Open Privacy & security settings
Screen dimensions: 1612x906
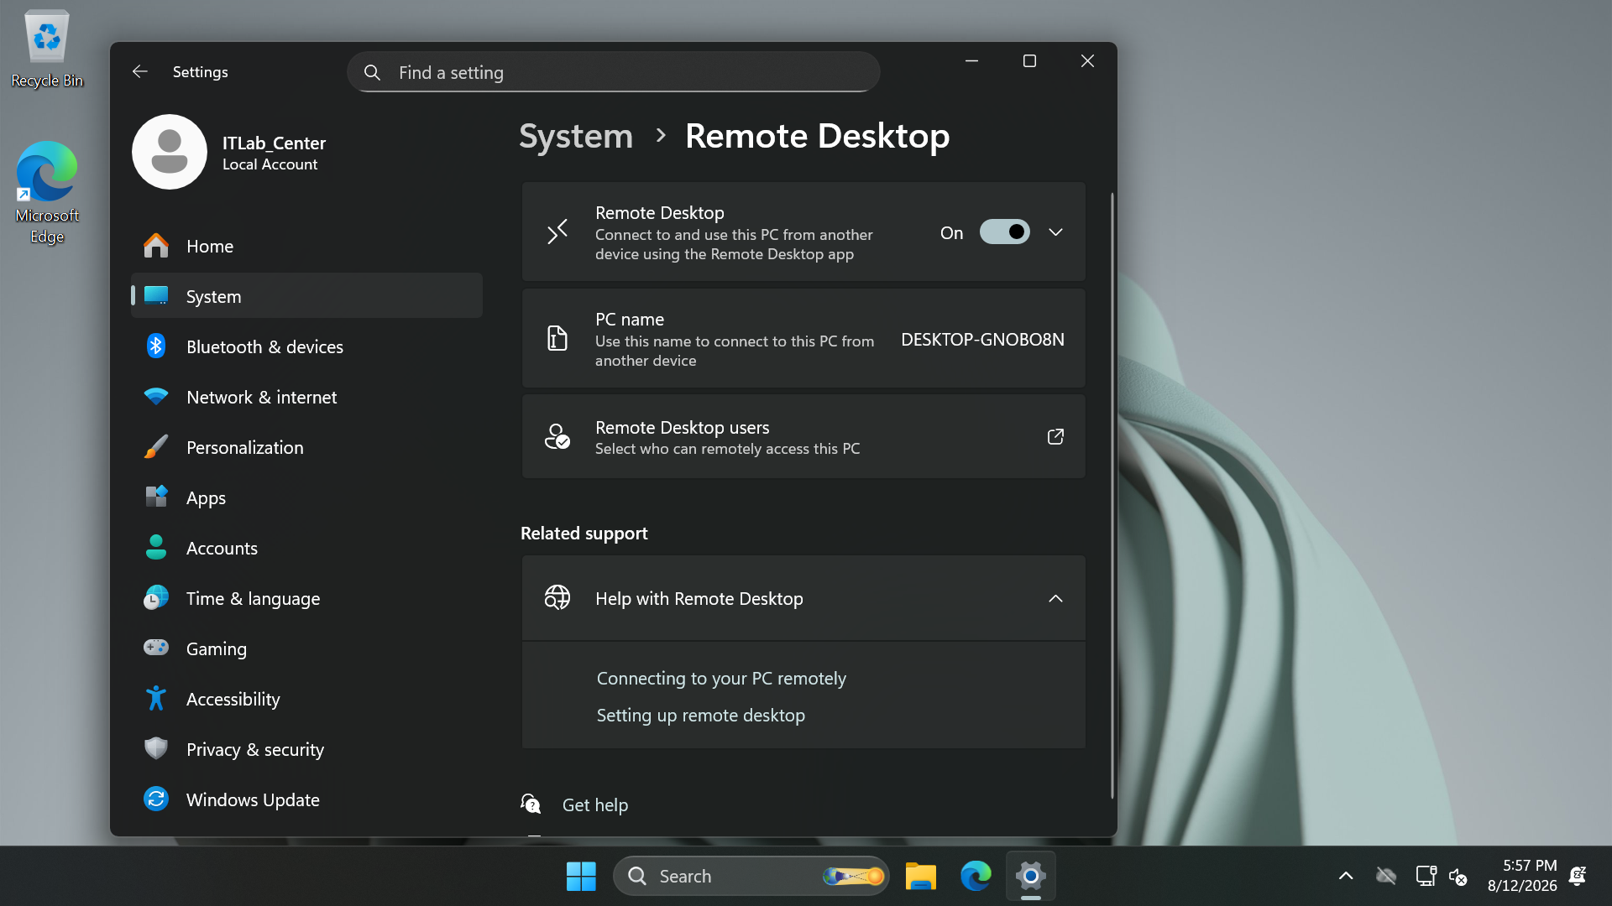pyautogui.click(x=307, y=749)
